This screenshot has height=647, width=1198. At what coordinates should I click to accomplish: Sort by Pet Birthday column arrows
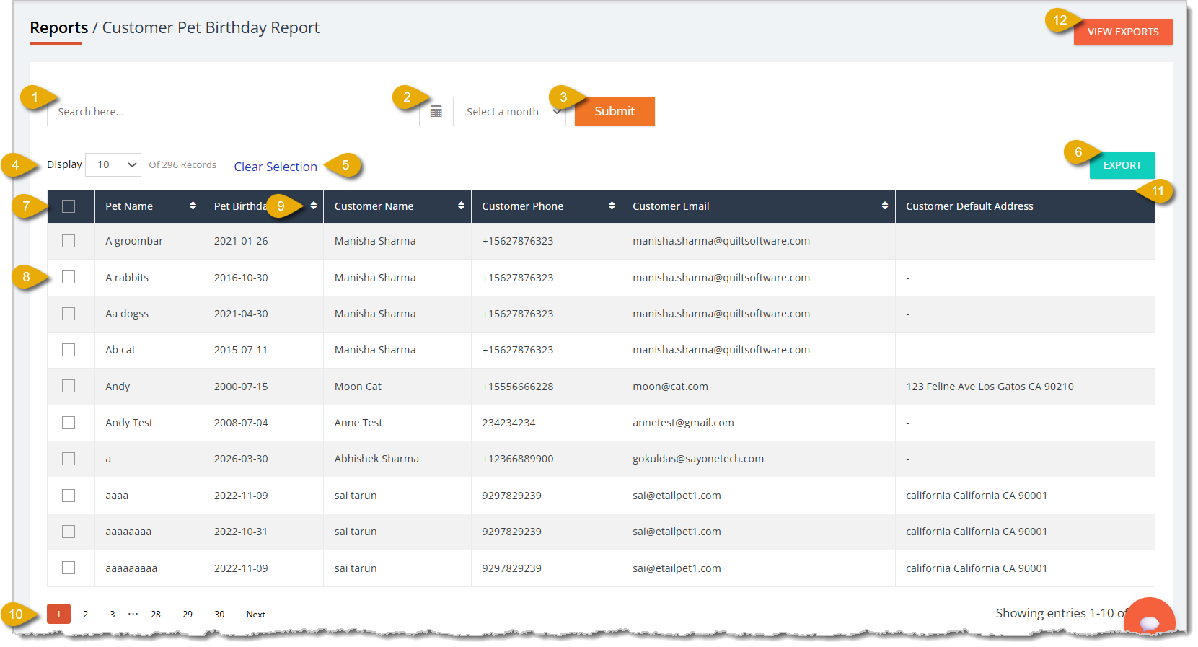click(x=314, y=206)
